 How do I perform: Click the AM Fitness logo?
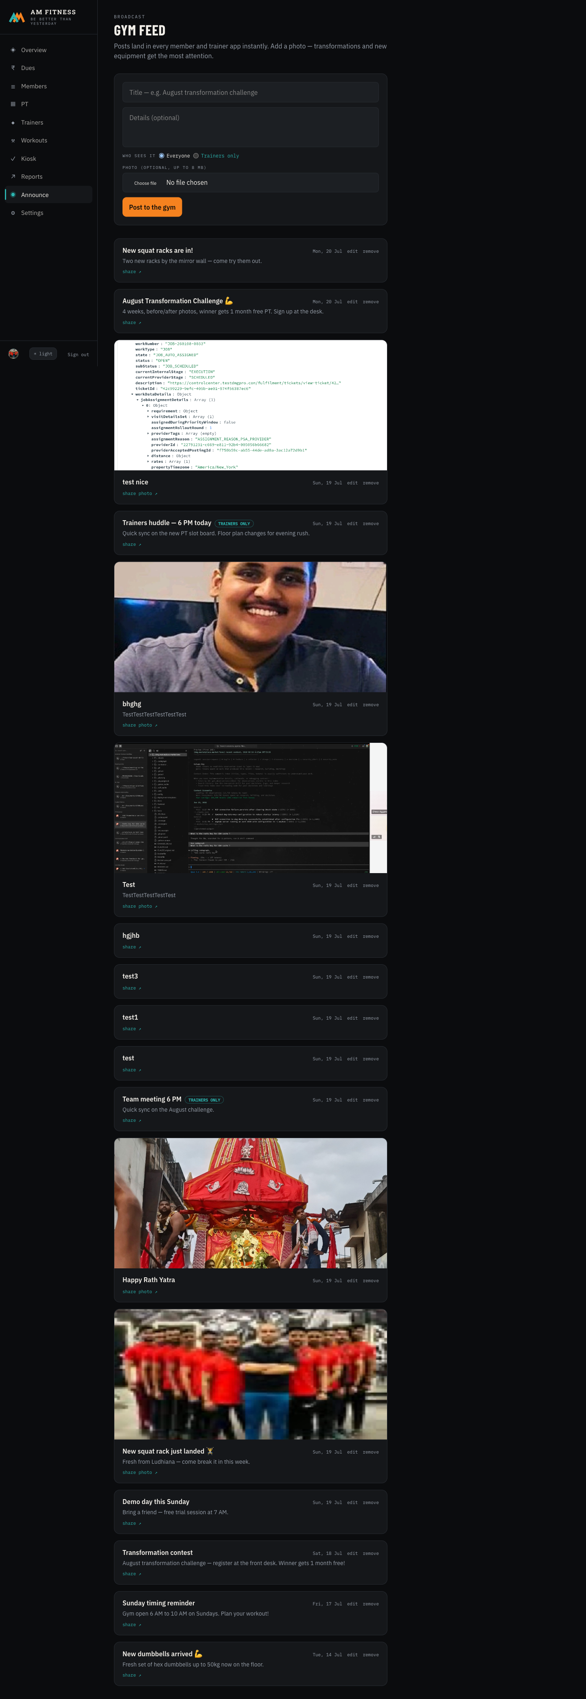[x=17, y=17]
